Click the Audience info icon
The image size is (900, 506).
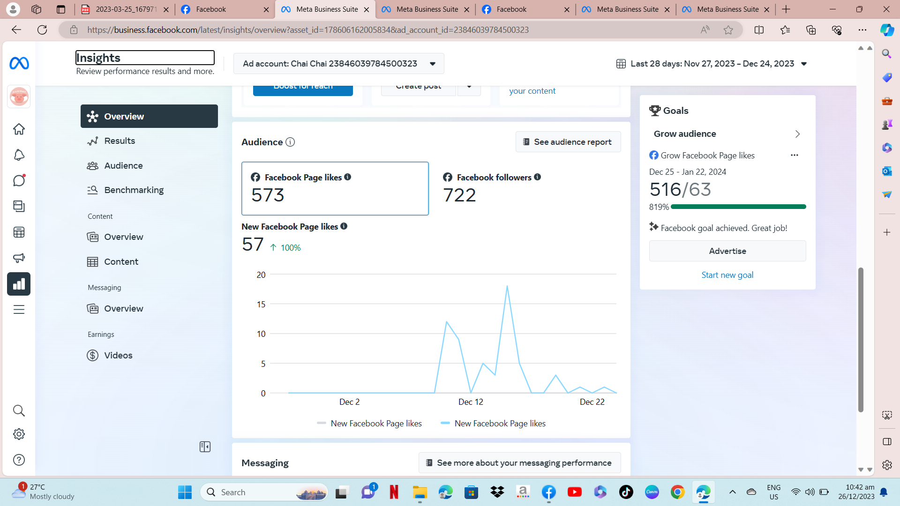[x=290, y=142]
